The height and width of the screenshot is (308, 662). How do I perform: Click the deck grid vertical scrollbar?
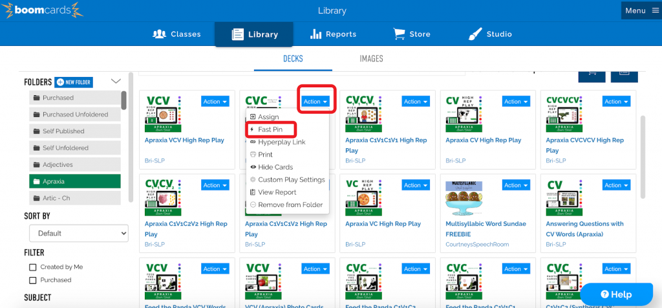pyautogui.click(x=643, y=157)
